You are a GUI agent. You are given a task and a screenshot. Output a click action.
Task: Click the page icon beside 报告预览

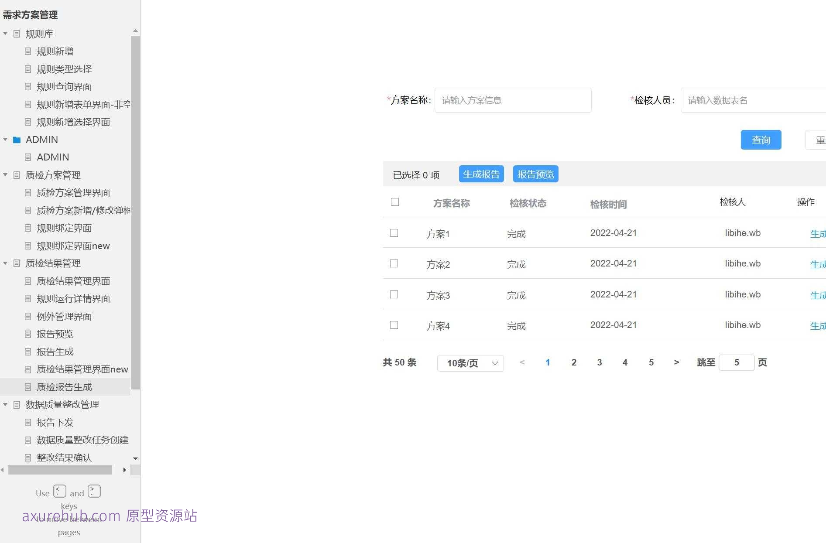(28, 334)
